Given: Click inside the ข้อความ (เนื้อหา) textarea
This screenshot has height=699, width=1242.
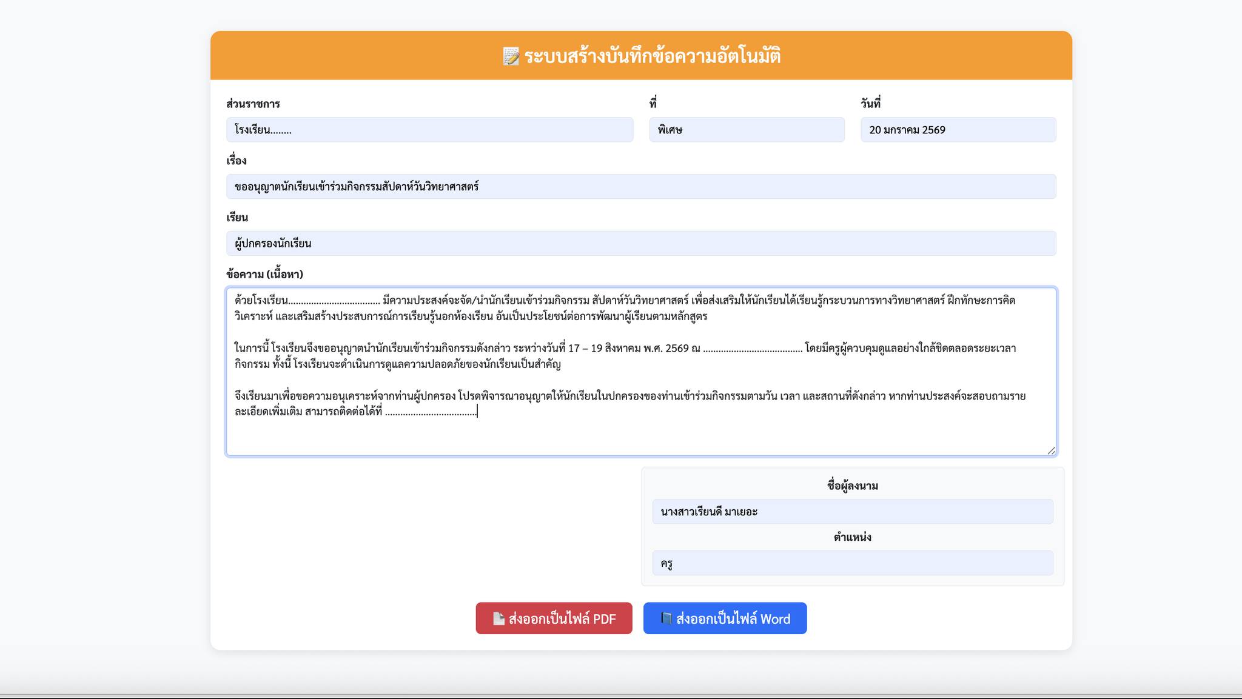Looking at the screenshot, I should [641, 371].
